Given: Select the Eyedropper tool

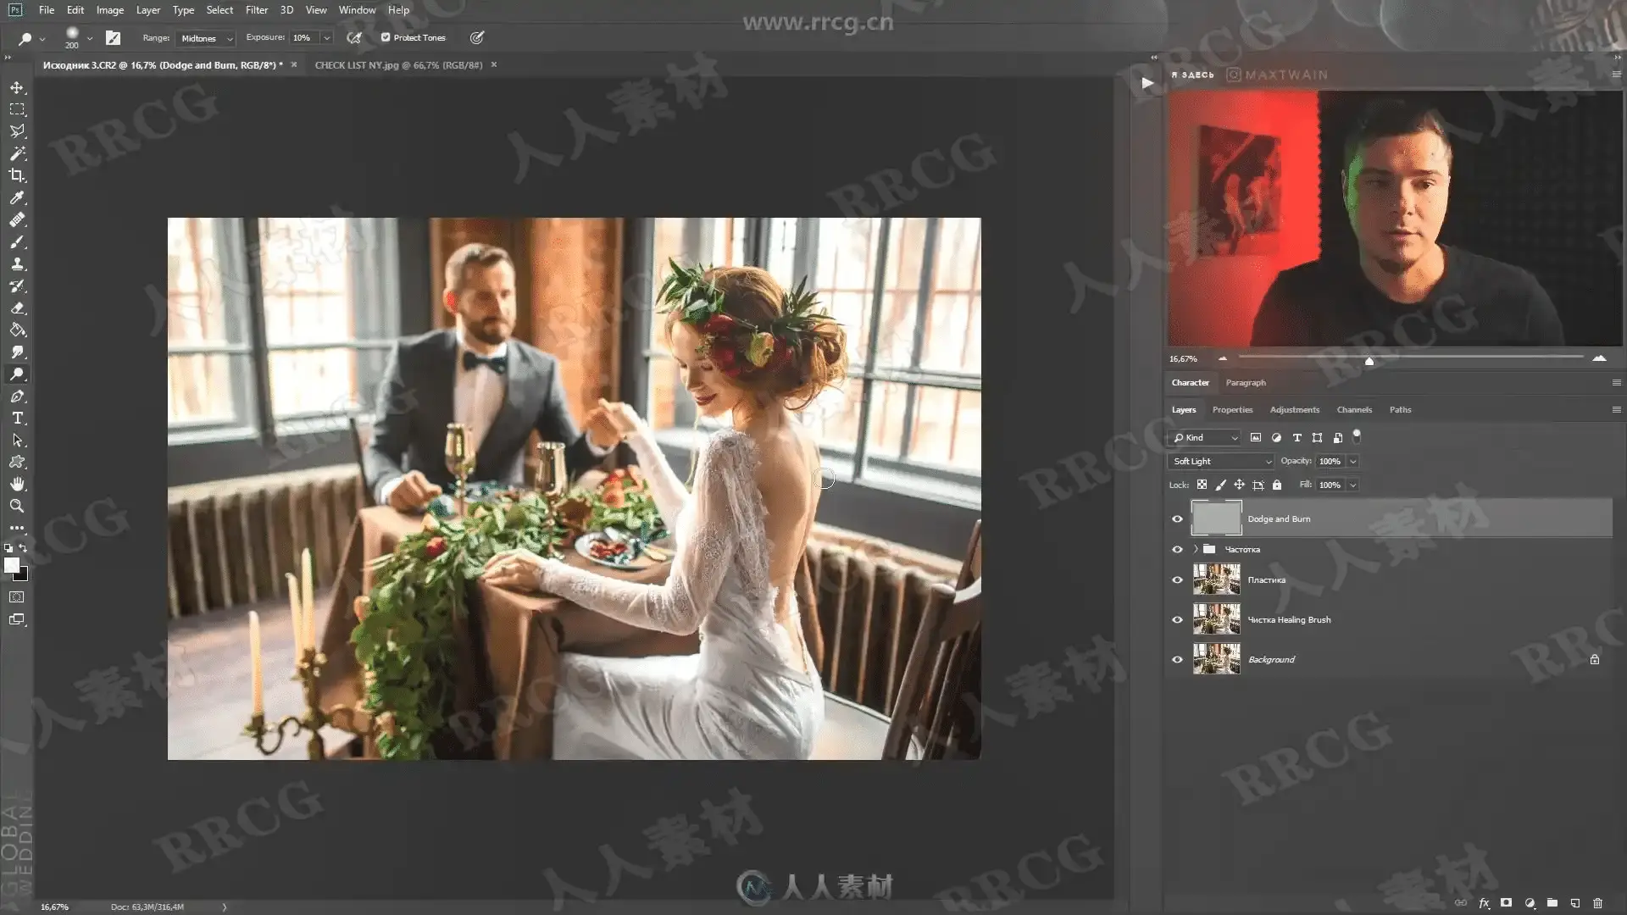Looking at the screenshot, I should [17, 197].
